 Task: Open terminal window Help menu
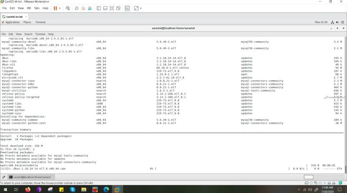[51, 34]
